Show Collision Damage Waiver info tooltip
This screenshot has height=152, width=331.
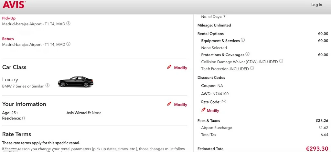pyautogui.click(x=281, y=61)
